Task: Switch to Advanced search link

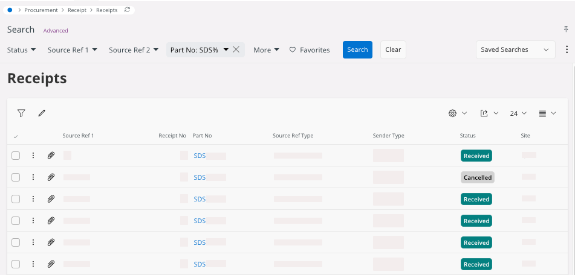Action: pyautogui.click(x=56, y=31)
